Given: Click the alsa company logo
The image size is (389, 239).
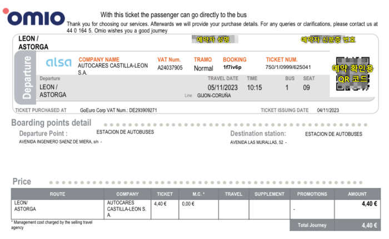Looking at the screenshot, I should coord(59,62).
